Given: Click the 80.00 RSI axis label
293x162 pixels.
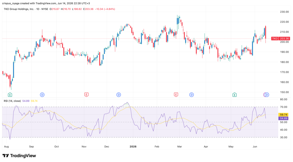Looking at the screenshot, I should coord(284,99).
